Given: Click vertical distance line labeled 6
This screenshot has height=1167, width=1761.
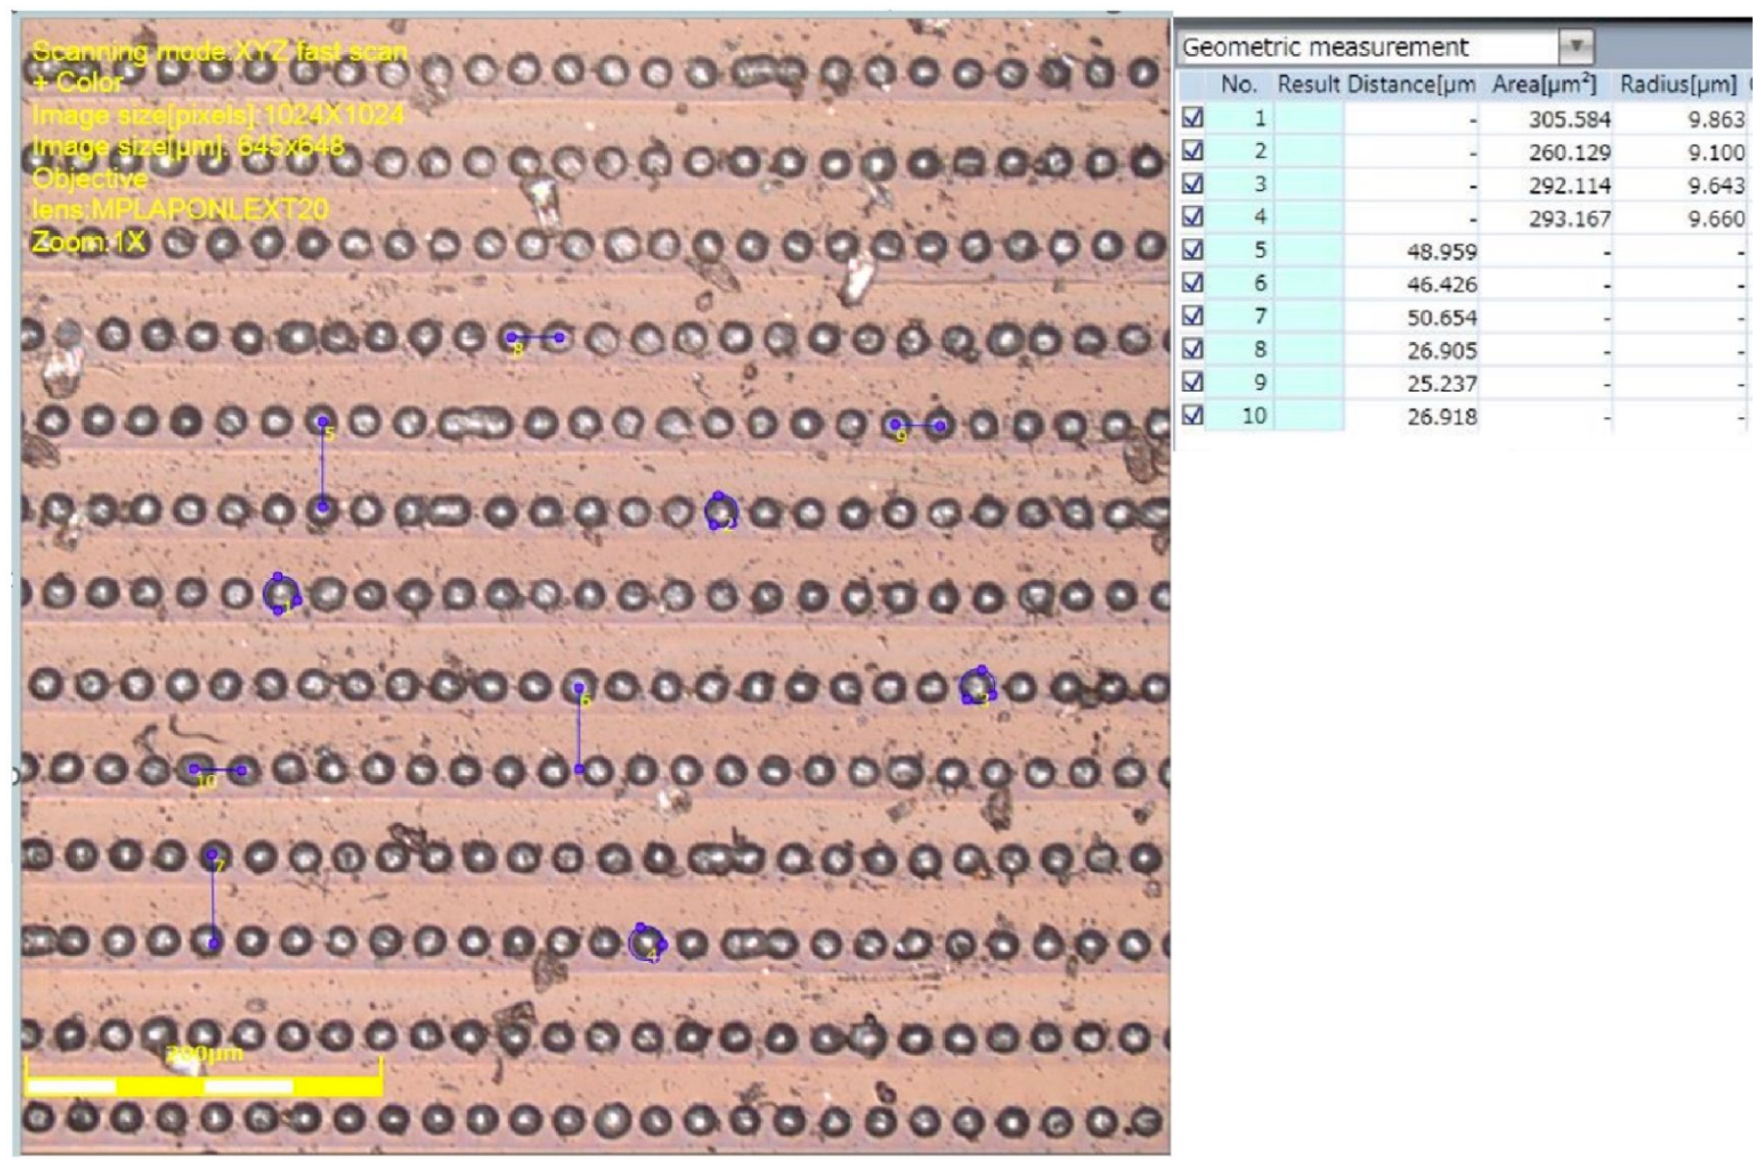Looking at the screenshot, I should 579,730.
